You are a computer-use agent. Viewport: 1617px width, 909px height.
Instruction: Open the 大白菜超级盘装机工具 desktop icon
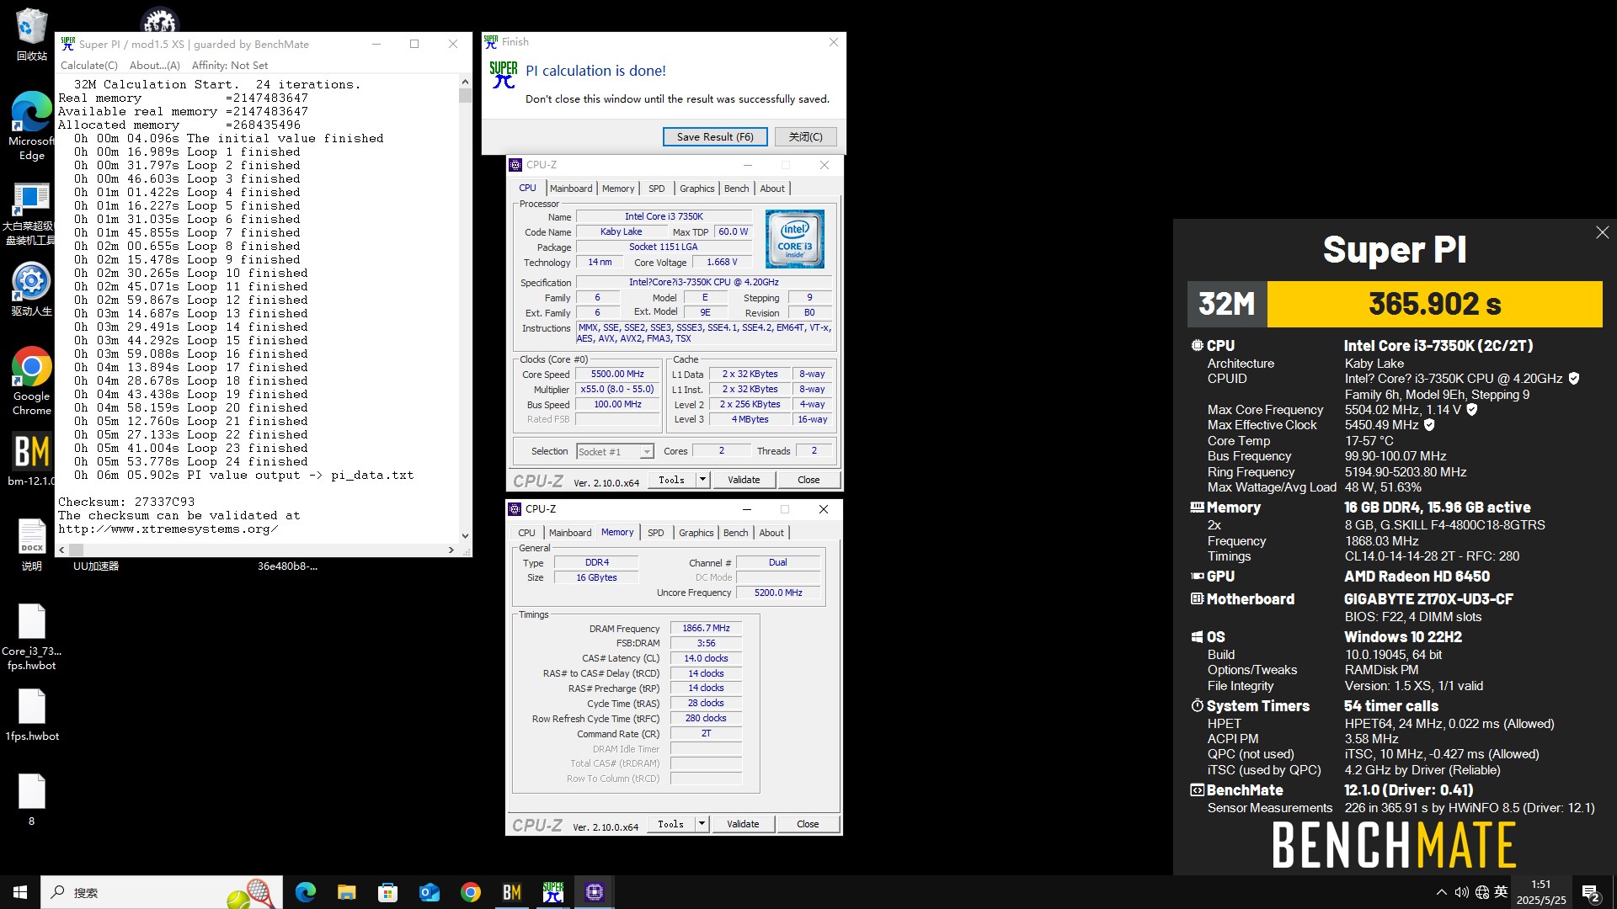[x=31, y=214]
